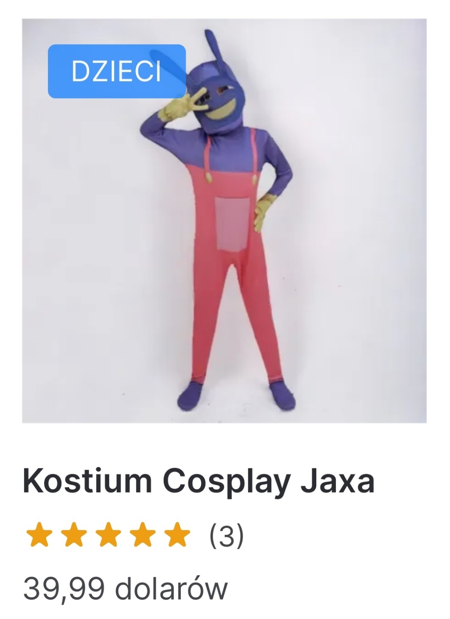Click the purple shoe on the left foot
This screenshot has height=619, width=450.
[192, 394]
